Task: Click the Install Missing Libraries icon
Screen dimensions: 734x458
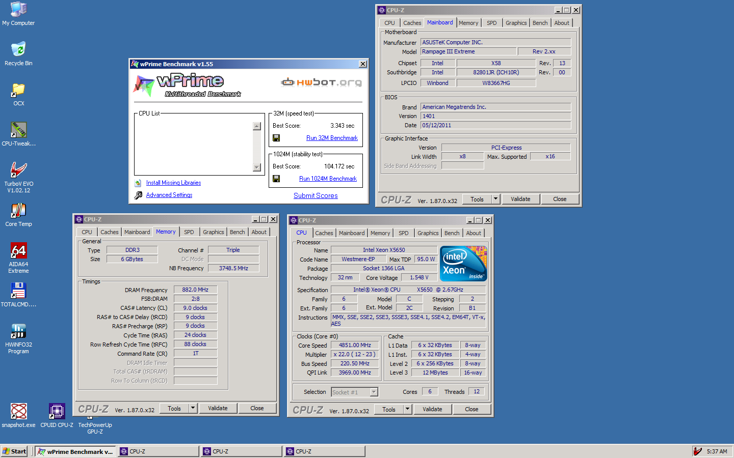Action: coord(138,183)
